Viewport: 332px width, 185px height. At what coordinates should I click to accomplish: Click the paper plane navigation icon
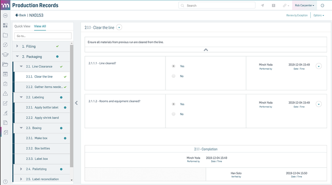point(263,6)
